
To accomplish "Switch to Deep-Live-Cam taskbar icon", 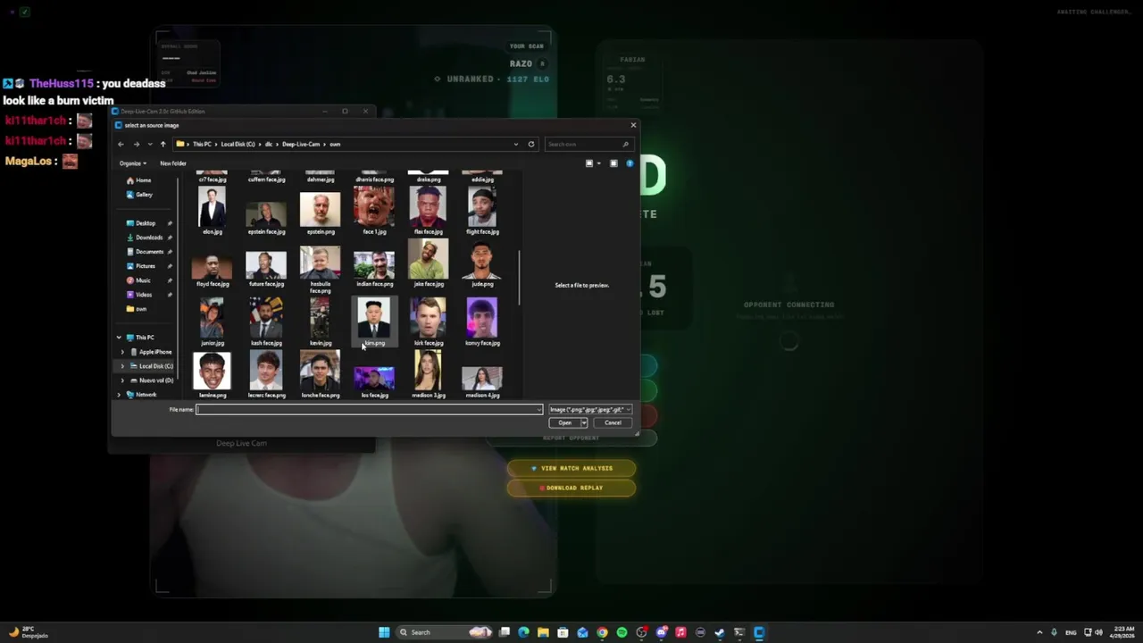I will tap(759, 632).
